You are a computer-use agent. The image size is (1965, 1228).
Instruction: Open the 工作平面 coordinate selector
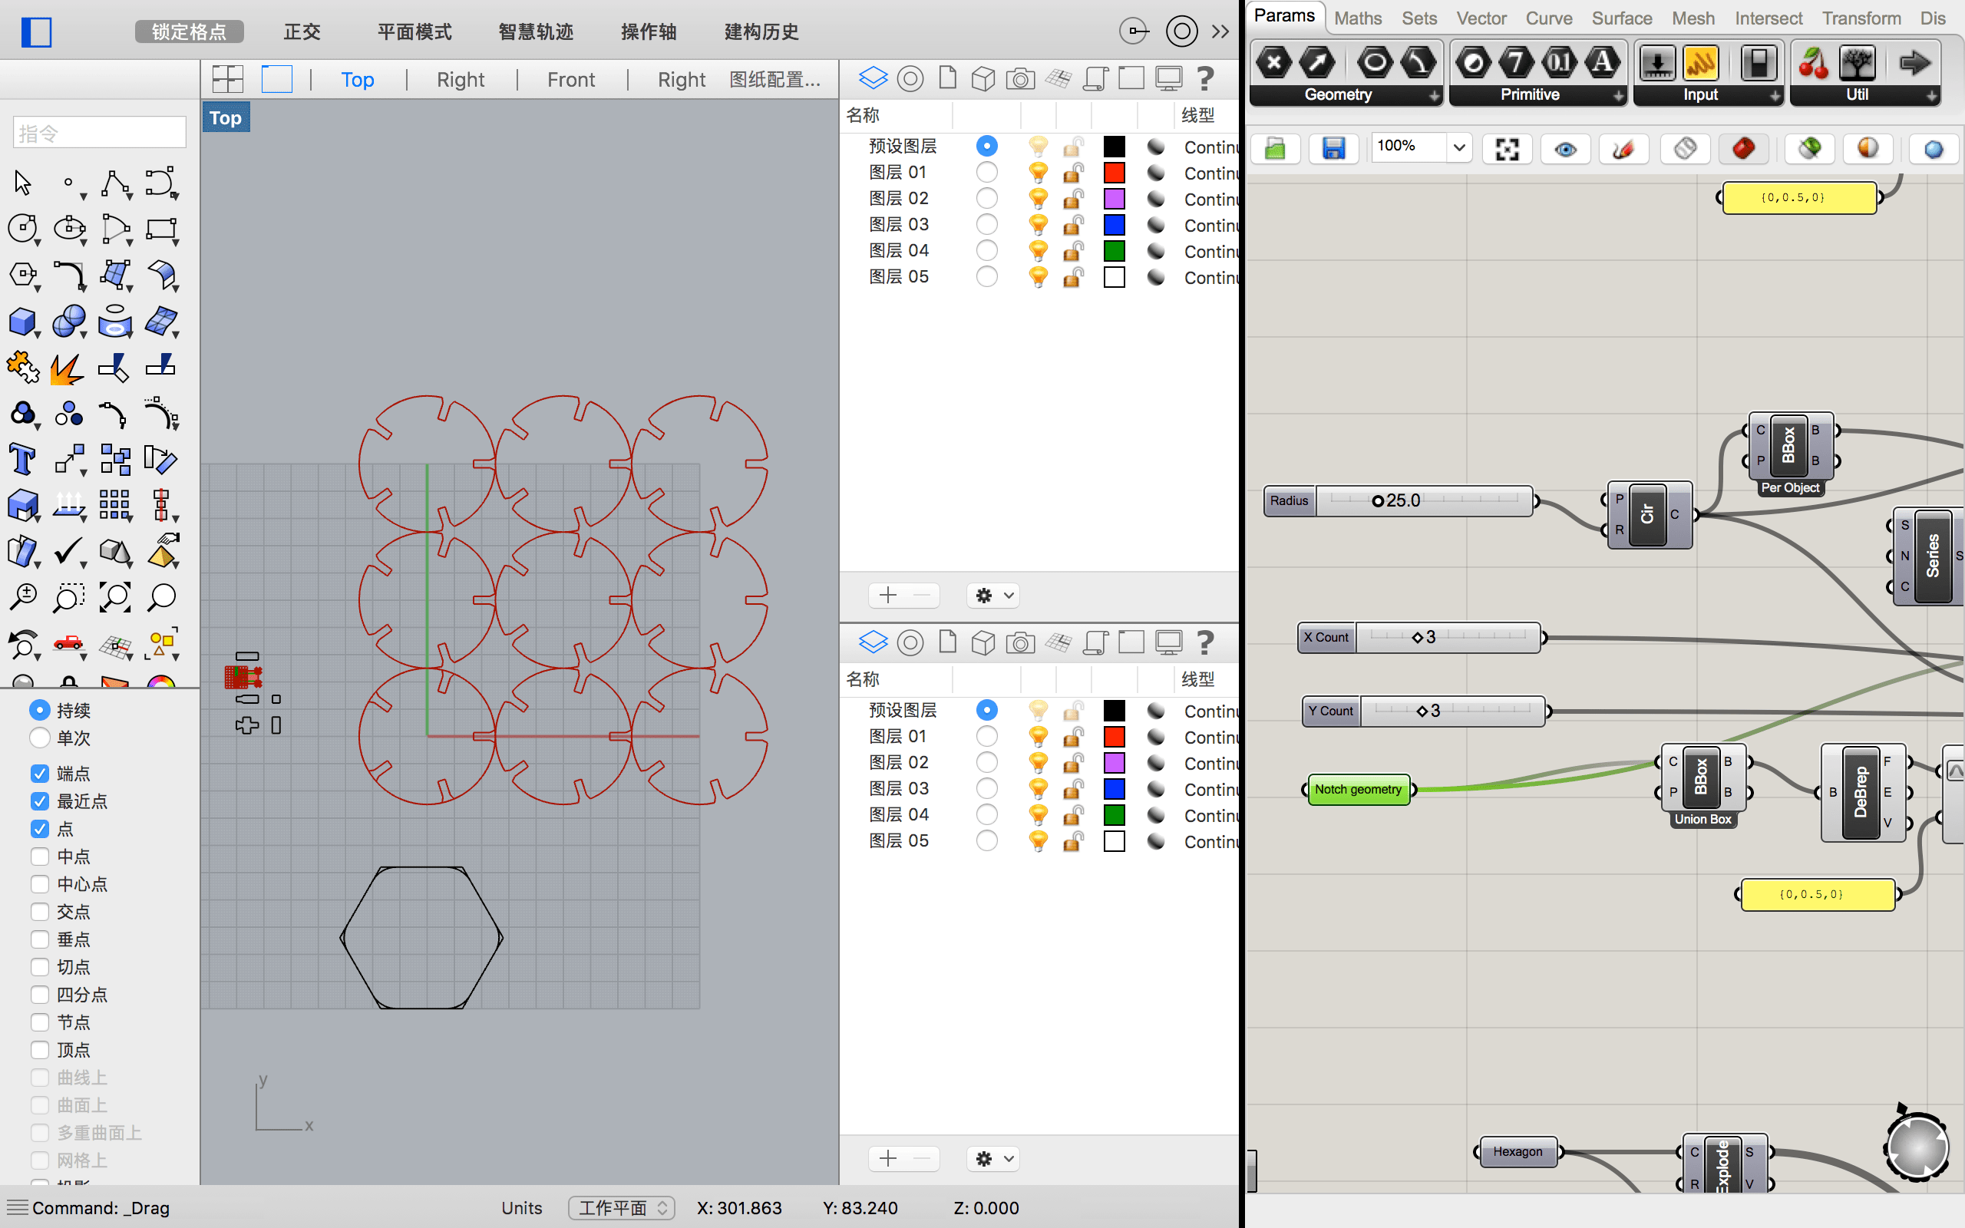point(621,1208)
